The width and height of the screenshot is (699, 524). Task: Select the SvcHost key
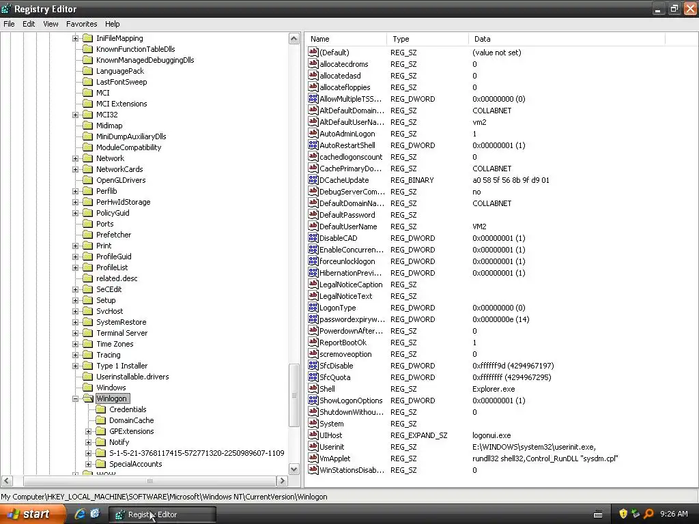coord(110,311)
